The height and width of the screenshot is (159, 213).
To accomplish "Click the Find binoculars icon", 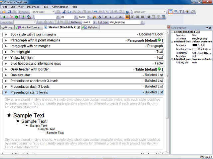I will pos(116,12).
